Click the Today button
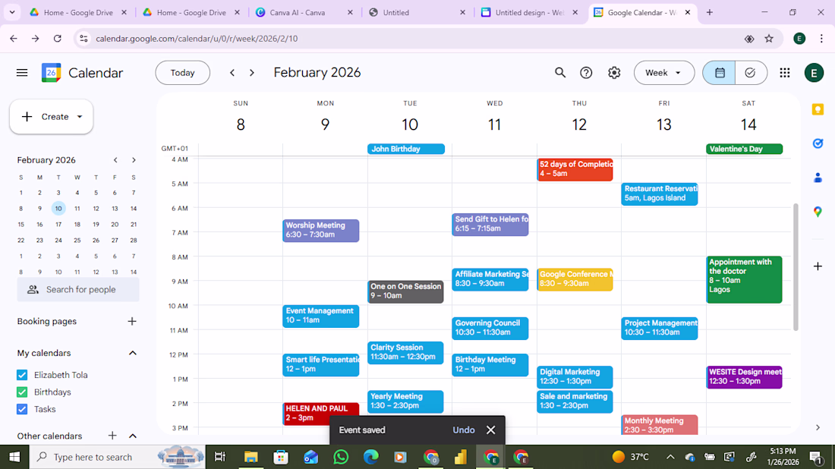The image size is (835, 469). click(x=182, y=72)
